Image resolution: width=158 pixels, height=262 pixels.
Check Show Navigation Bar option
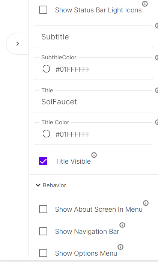click(x=43, y=231)
